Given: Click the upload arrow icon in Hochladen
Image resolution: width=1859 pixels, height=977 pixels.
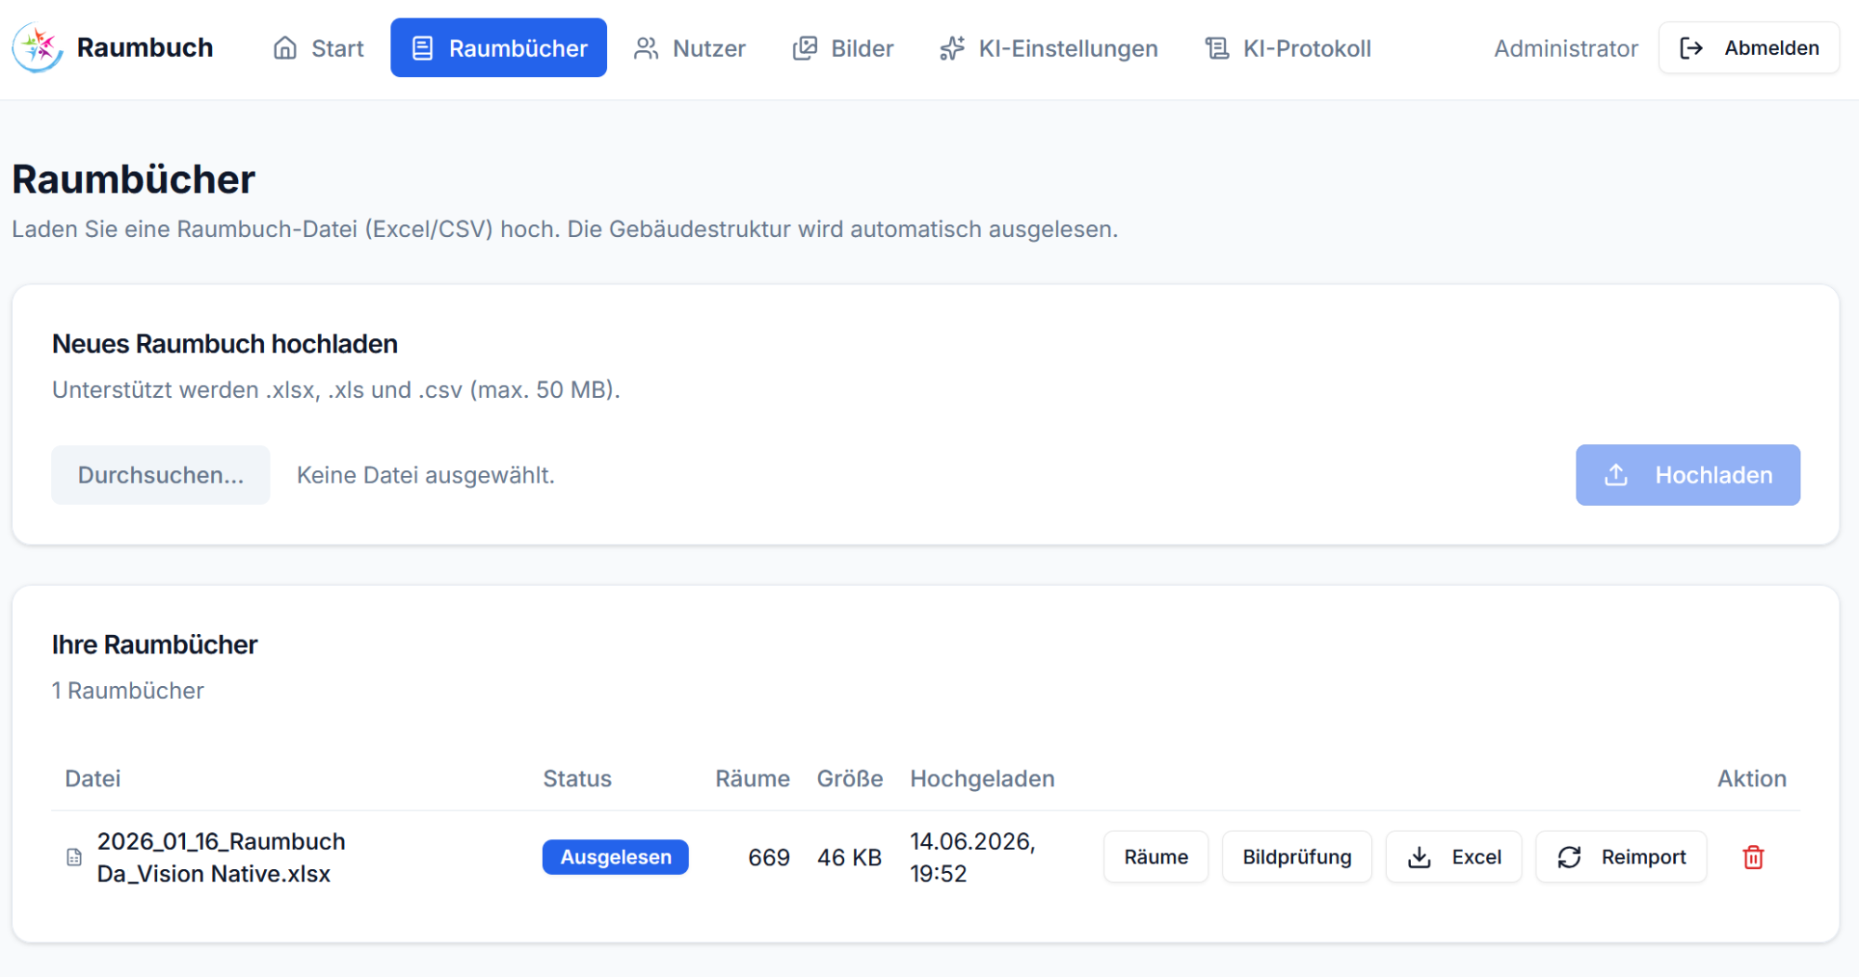Looking at the screenshot, I should pyautogui.click(x=1616, y=475).
